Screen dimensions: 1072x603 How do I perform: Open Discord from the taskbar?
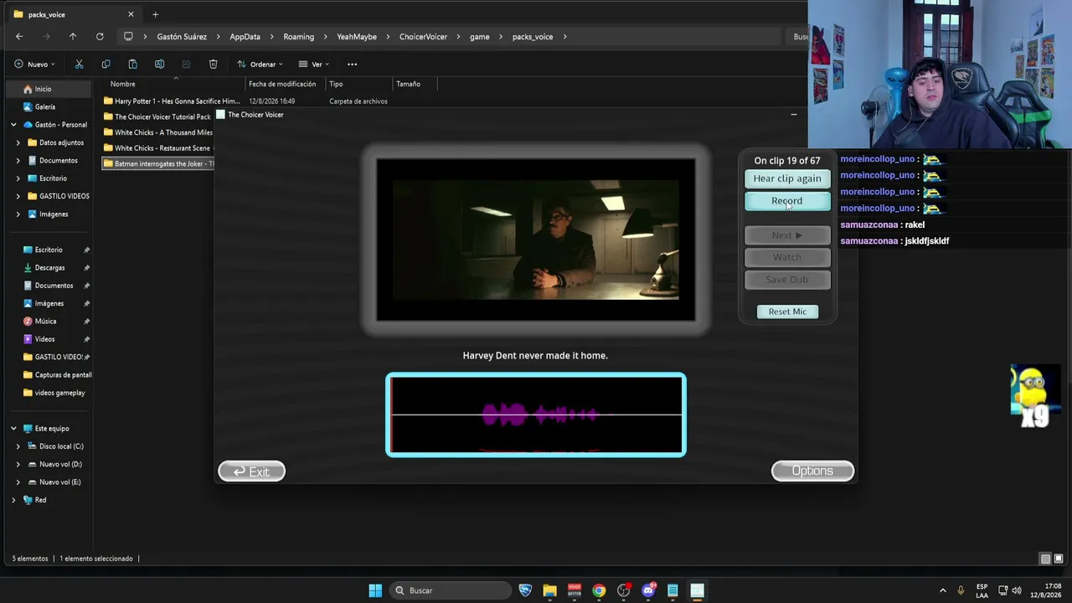[648, 590]
